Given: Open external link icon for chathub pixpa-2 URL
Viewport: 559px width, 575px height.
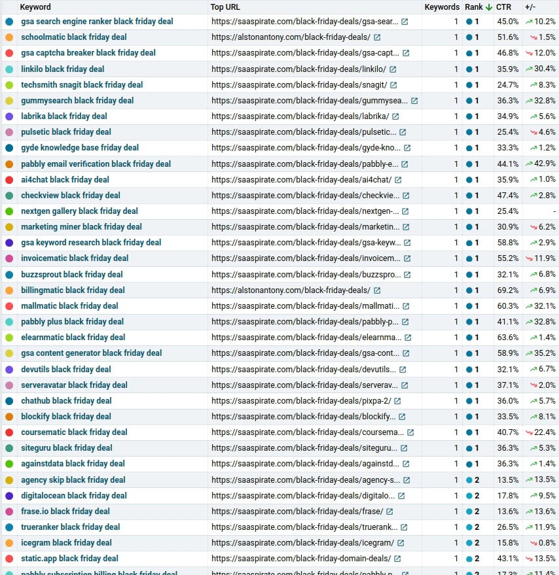Looking at the screenshot, I should click(x=397, y=401).
